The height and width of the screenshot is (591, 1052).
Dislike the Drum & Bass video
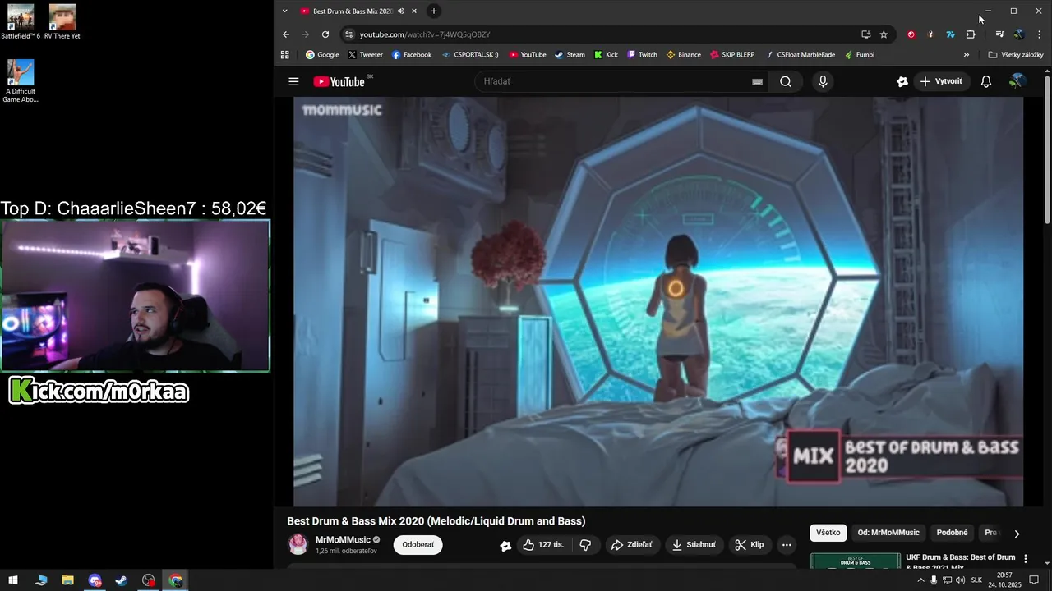tap(585, 545)
